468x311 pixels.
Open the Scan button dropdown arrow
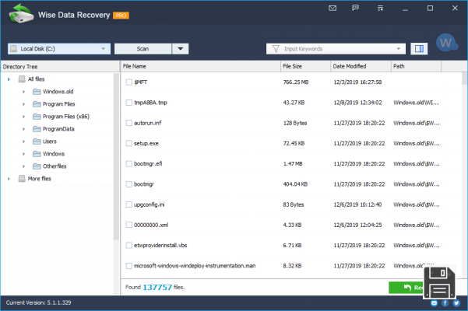point(181,48)
